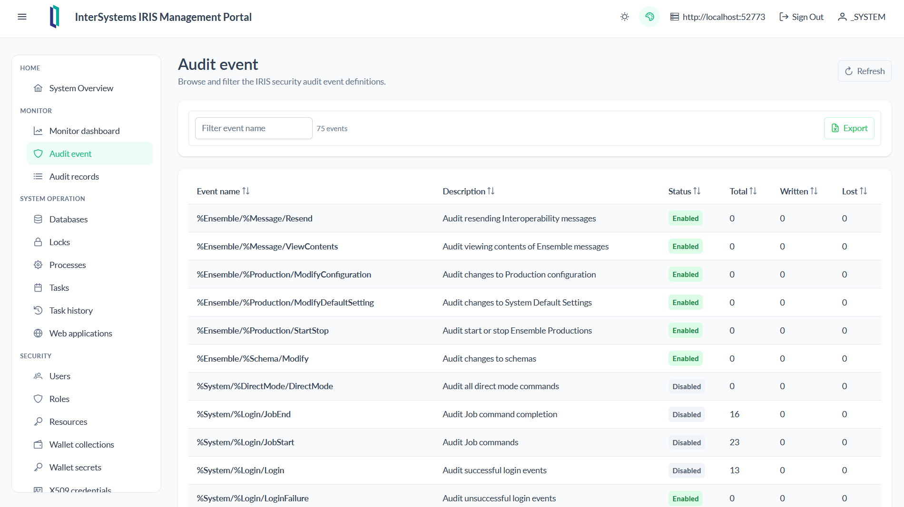Click the Refresh button
904x507 pixels.
coord(865,71)
